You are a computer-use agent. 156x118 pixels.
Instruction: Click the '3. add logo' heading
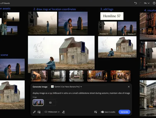pos(107,9)
